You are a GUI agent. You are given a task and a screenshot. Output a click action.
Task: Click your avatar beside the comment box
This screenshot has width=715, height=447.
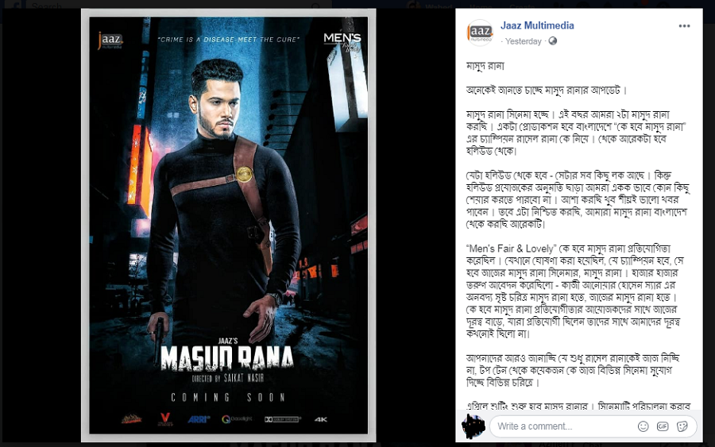(x=473, y=426)
